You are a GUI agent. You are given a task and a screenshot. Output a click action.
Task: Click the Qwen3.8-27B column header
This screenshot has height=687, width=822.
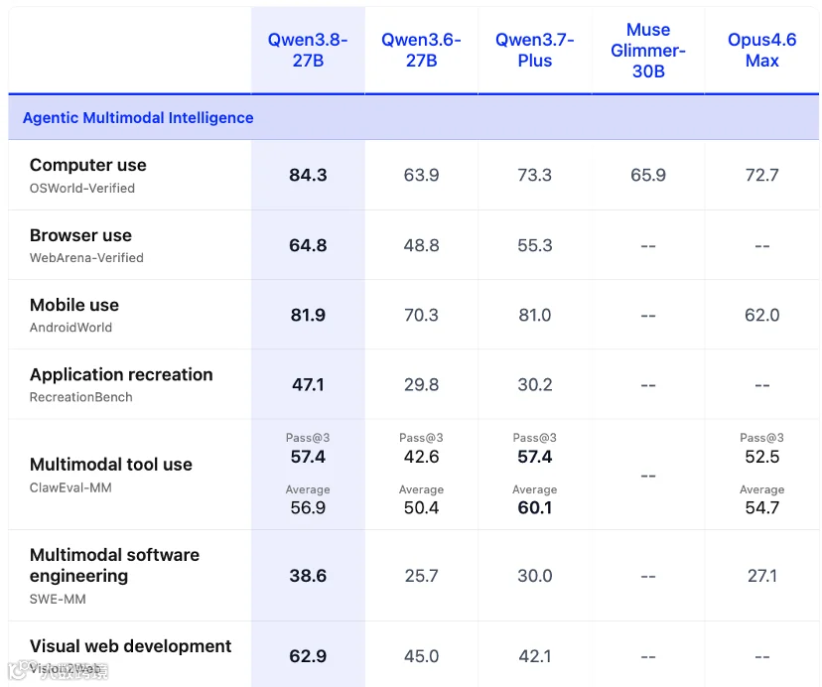tap(308, 50)
